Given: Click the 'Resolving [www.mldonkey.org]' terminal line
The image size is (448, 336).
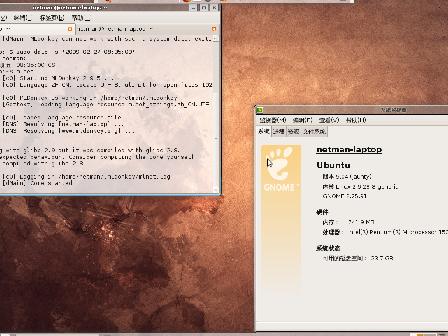Looking at the screenshot, I should (x=69, y=131).
